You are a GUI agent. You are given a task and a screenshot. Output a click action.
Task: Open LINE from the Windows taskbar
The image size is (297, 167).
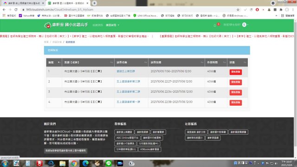click(x=108, y=163)
